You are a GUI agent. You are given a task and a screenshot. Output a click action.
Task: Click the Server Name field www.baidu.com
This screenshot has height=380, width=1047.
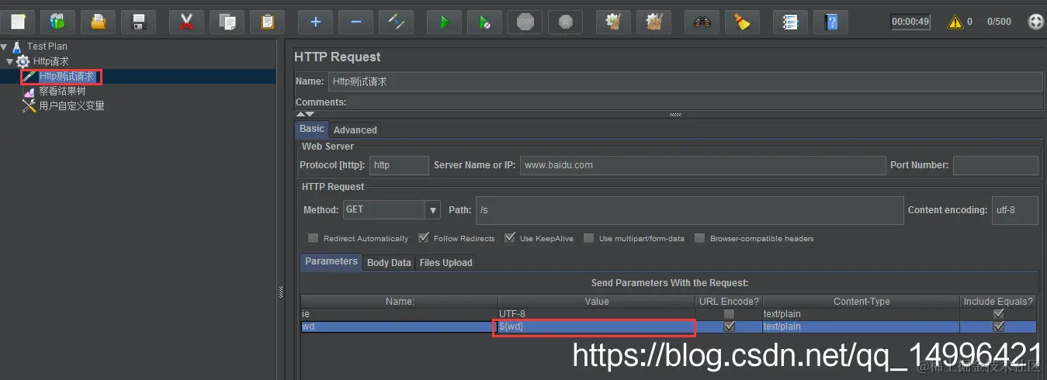(x=702, y=165)
